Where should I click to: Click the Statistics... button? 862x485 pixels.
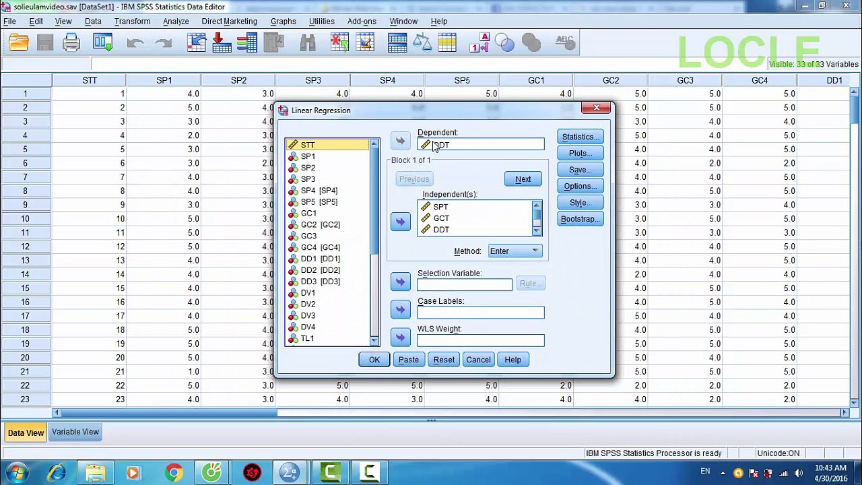[x=581, y=137]
